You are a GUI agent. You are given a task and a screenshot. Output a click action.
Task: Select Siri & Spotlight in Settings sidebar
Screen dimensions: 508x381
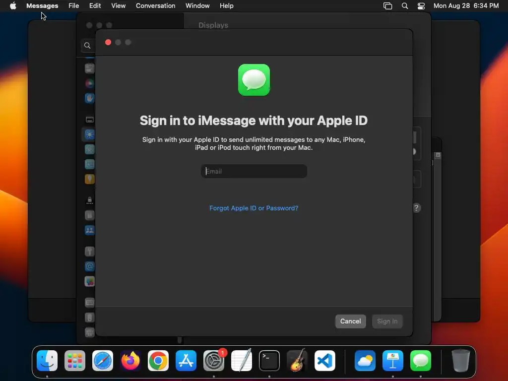[90, 83]
